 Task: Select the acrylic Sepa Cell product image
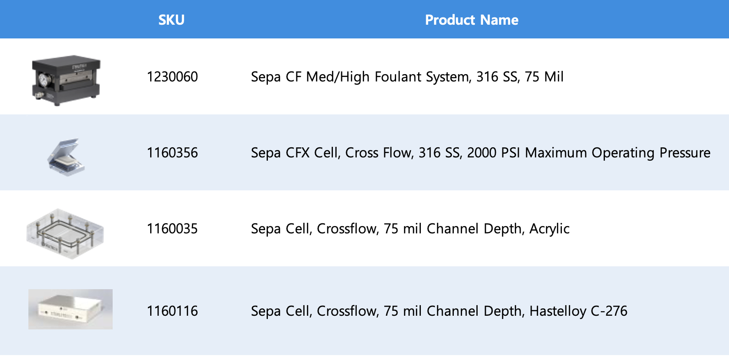[x=65, y=234]
